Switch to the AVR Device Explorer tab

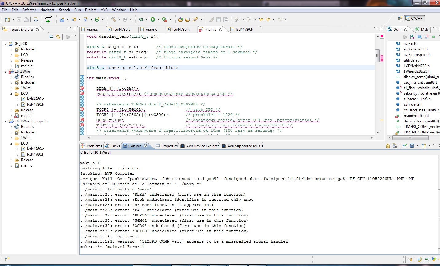tap(199, 146)
